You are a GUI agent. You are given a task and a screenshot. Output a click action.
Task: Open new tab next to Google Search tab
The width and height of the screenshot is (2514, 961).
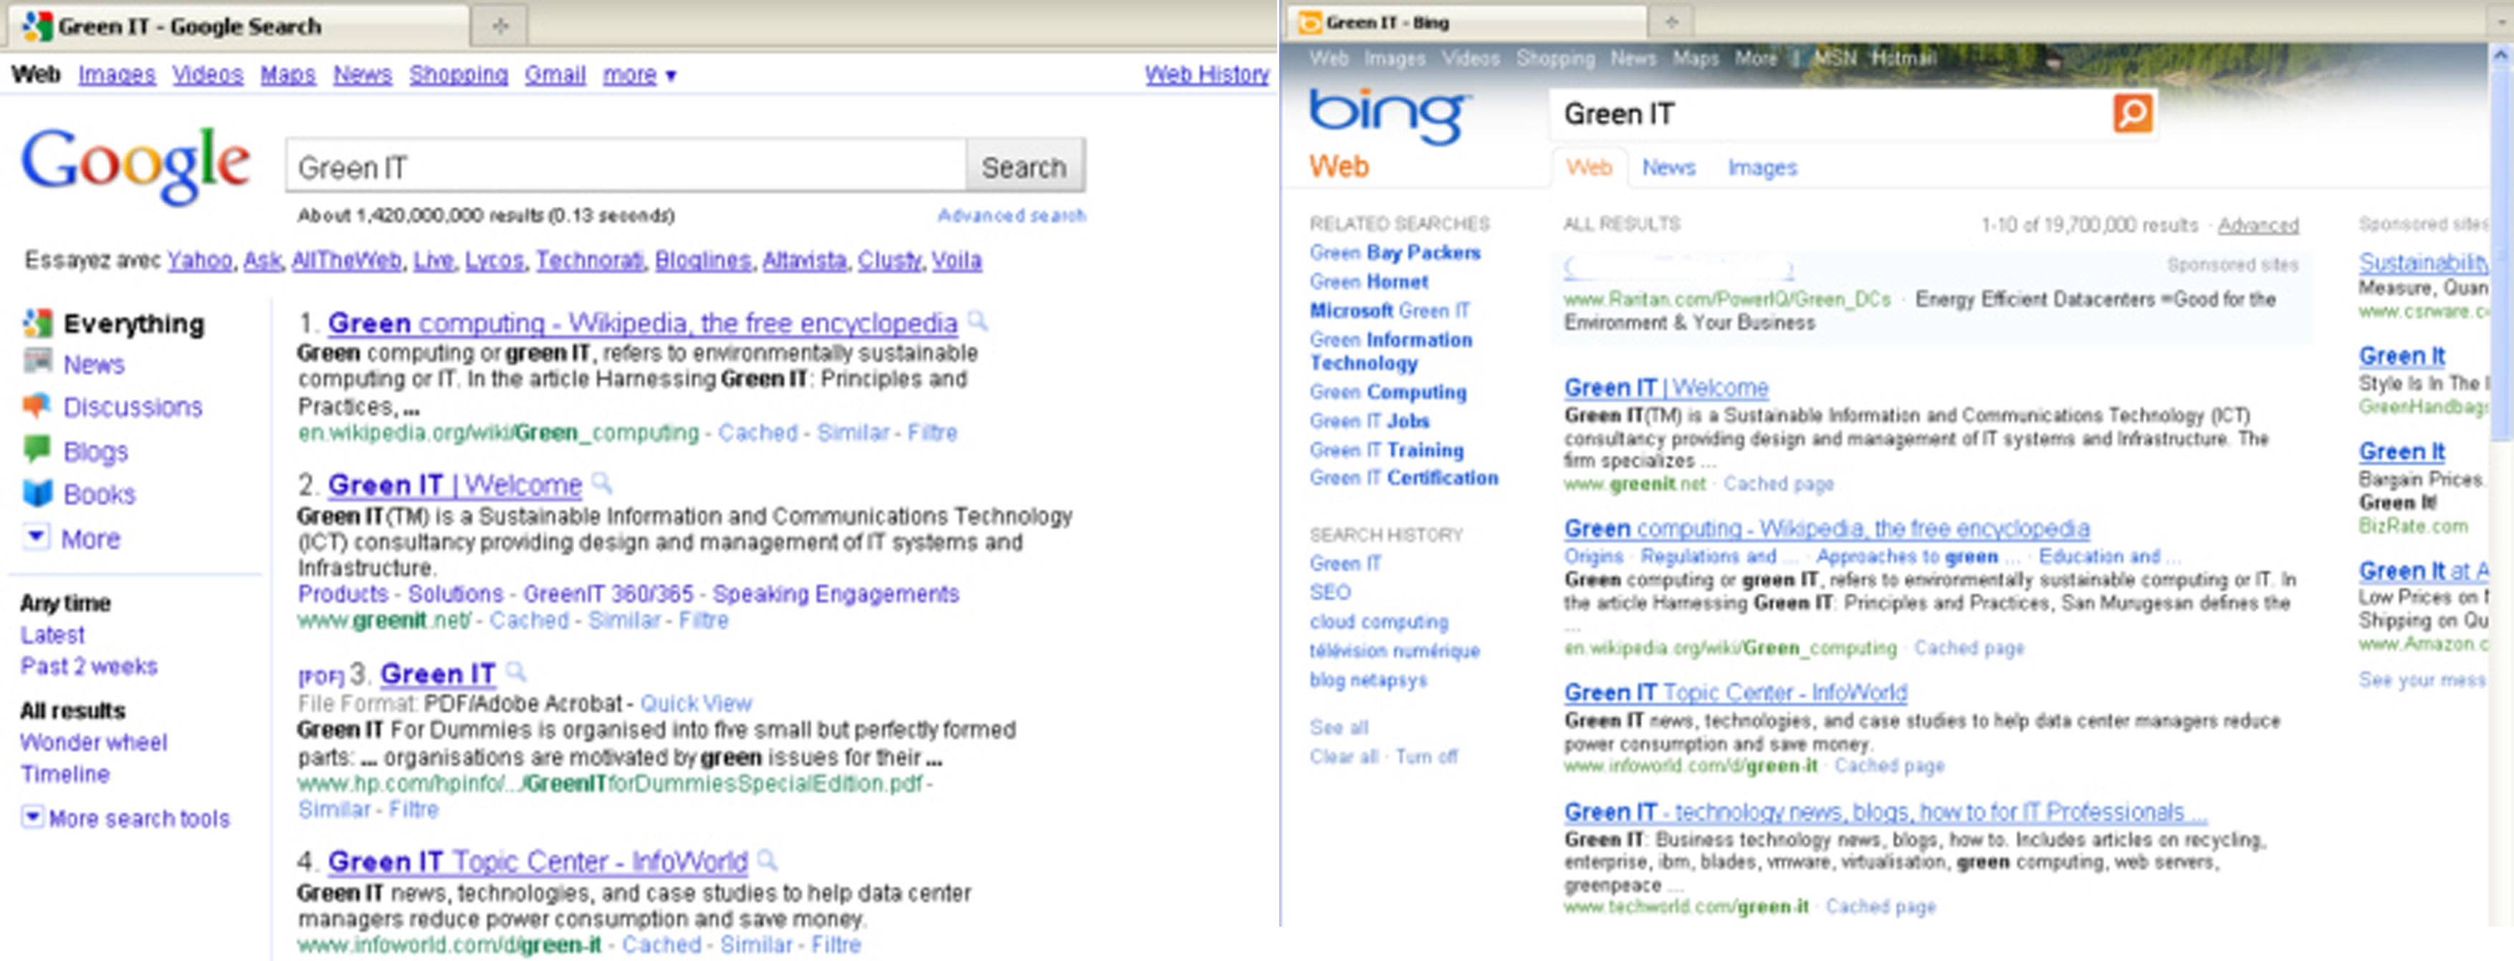click(500, 26)
